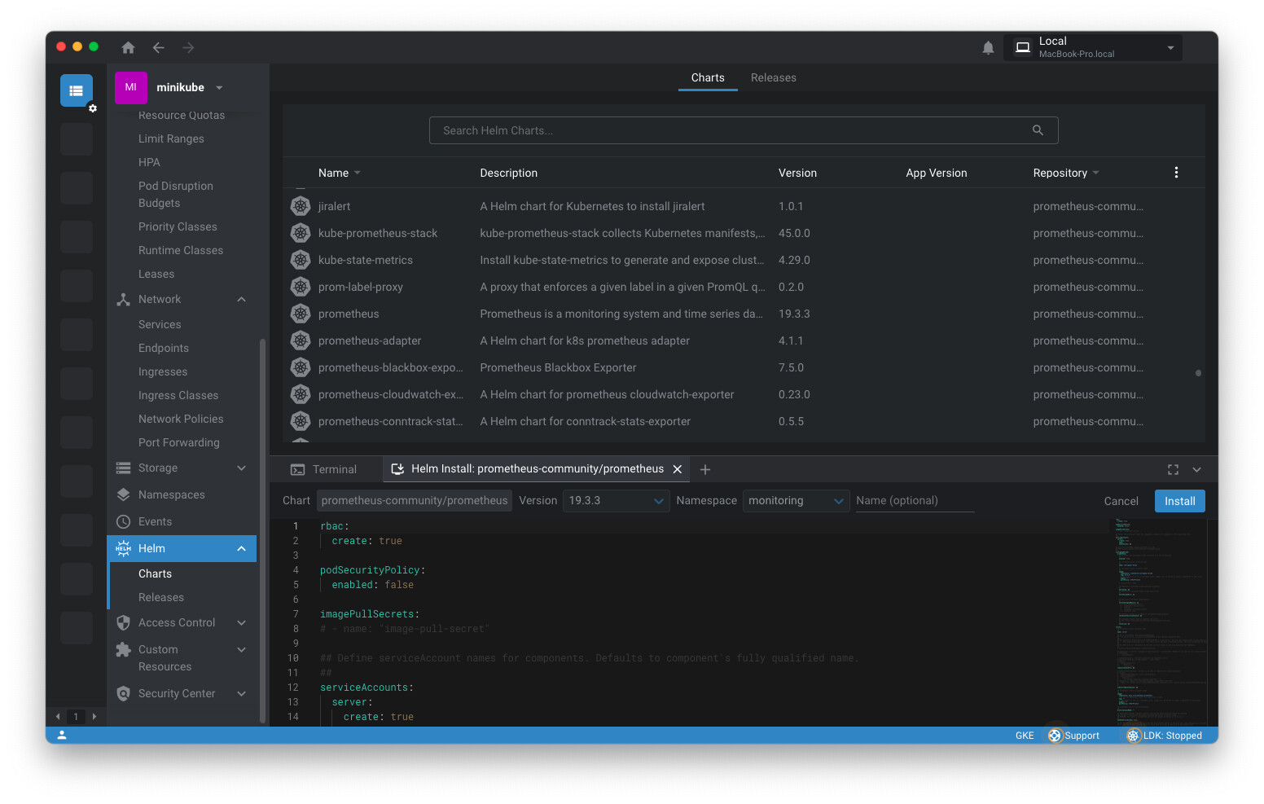
Task: Click the search magnifier in Helm Charts search
Action: [1038, 130]
